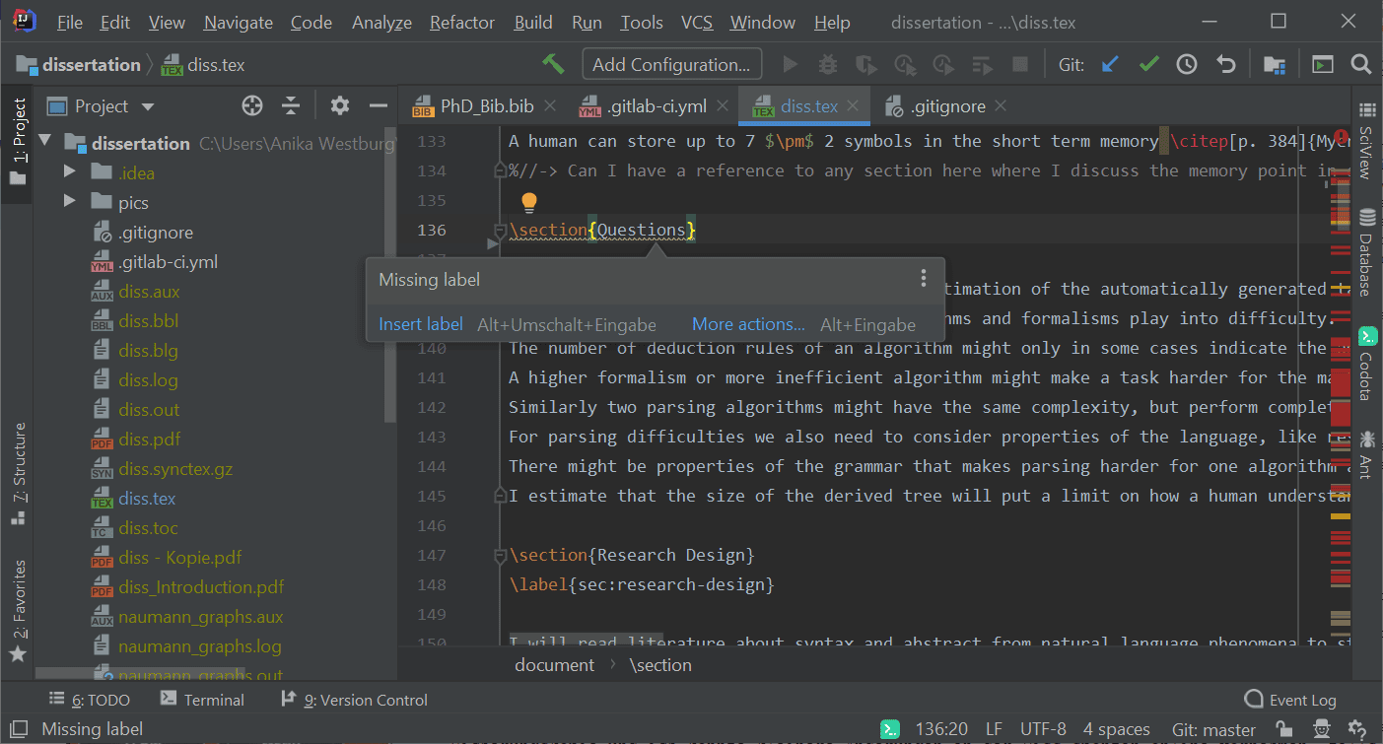1383x744 pixels.
Task: Show VCS history via clock icon
Action: [1186, 63]
